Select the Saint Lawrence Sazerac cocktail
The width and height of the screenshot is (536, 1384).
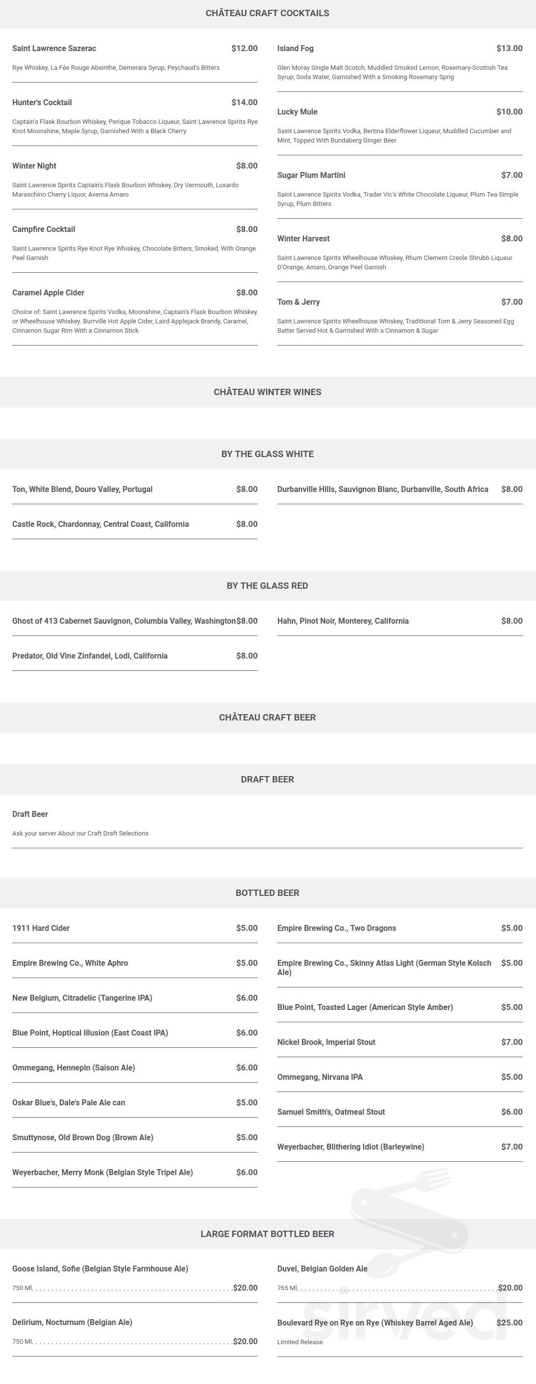[54, 48]
